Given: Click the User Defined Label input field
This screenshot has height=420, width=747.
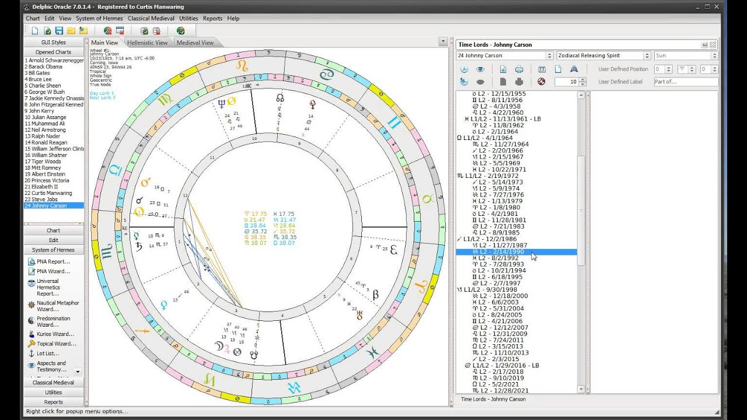Looking at the screenshot, I should [x=686, y=82].
